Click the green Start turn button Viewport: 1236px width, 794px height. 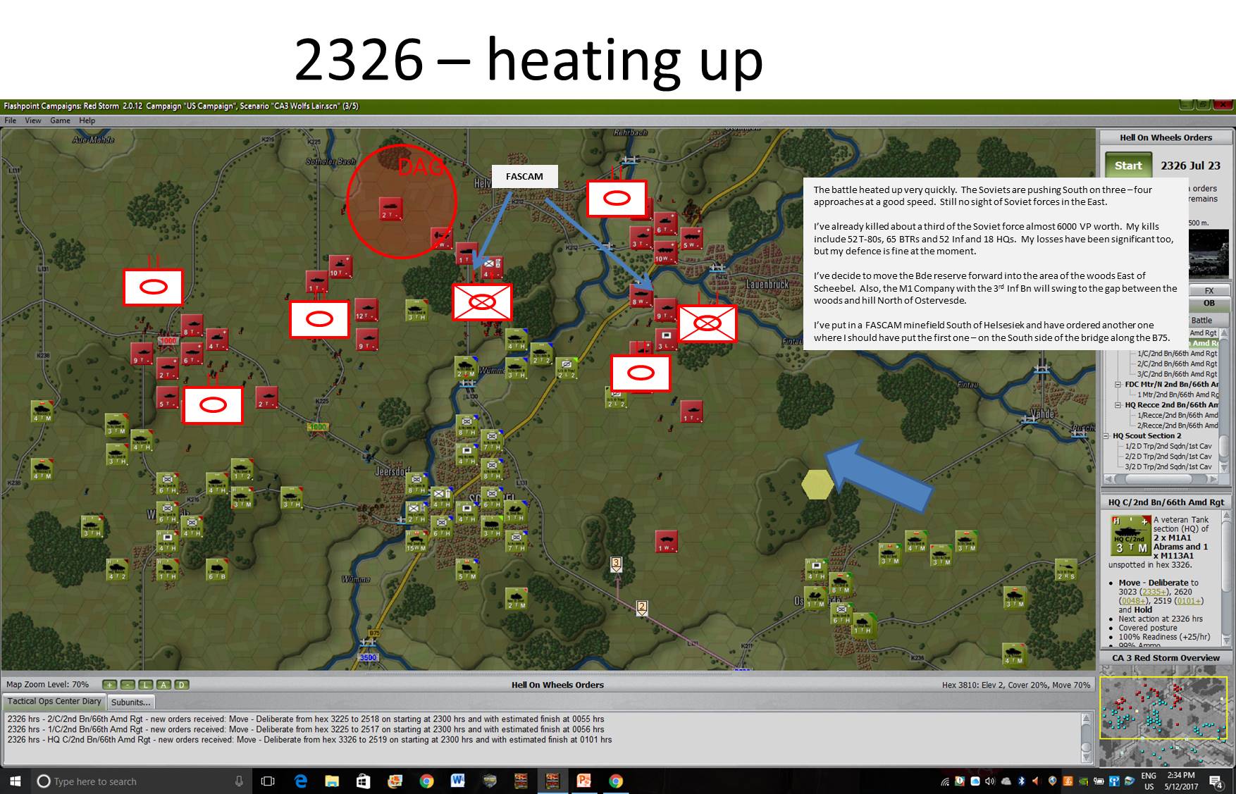click(1128, 166)
